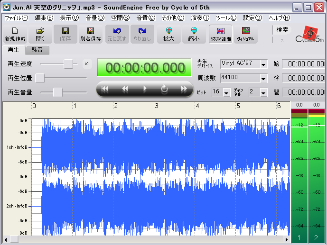Open the 空間(S) menu

point(121,18)
